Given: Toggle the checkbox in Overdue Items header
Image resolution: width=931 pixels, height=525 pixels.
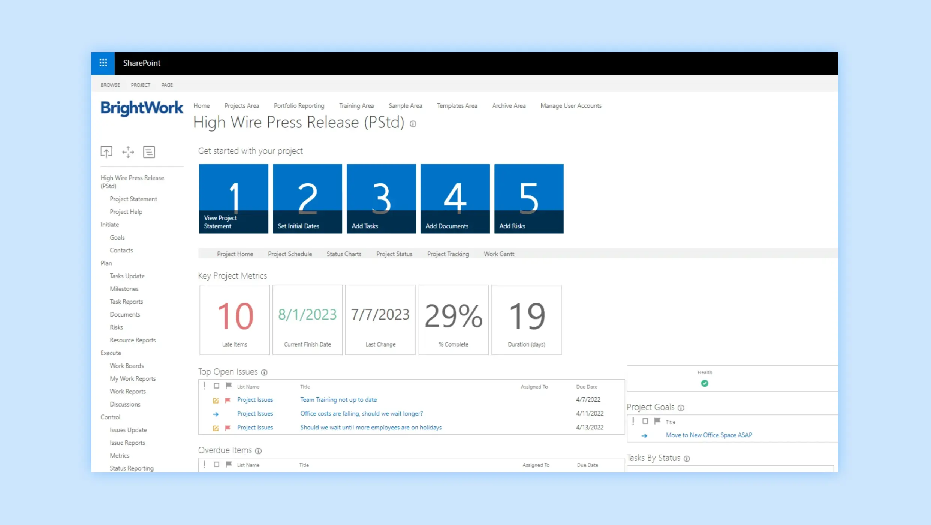Looking at the screenshot, I should (217, 464).
